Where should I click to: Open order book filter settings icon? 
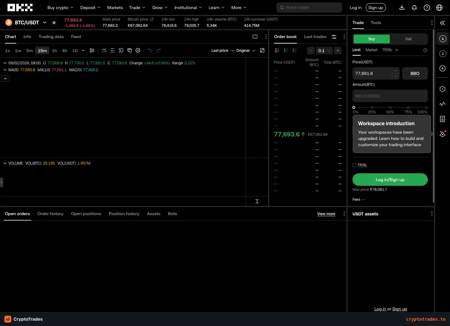click(334, 37)
